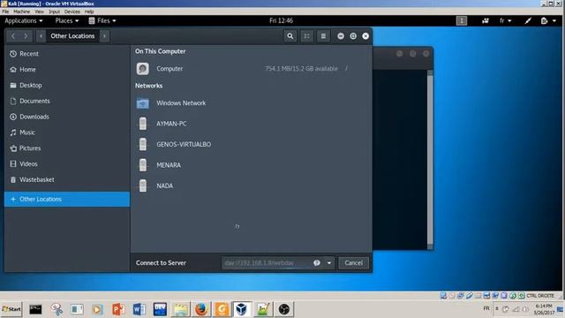This screenshot has width=565, height=318.
Task: Open Pictures in the sidebar
Action: point(67,148)
